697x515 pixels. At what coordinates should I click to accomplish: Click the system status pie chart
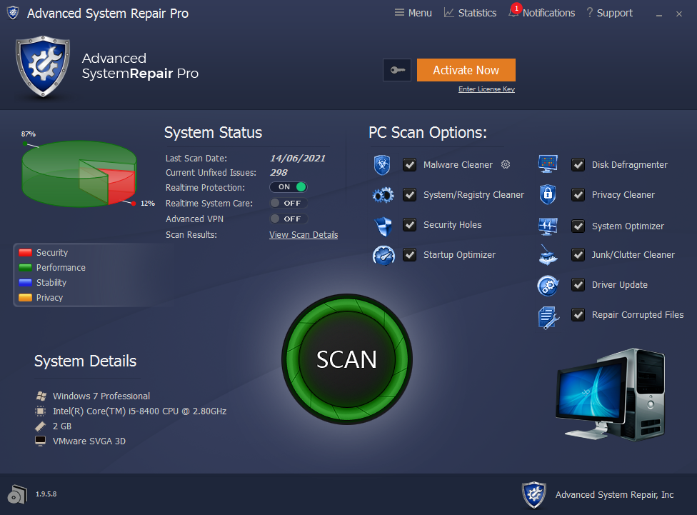(x=79, y=174)
